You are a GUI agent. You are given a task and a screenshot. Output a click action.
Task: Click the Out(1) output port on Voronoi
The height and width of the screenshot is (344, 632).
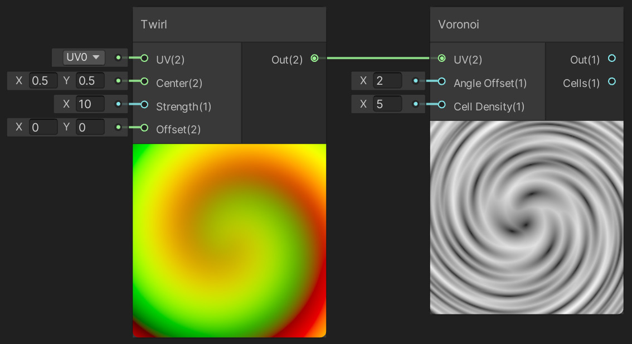(x=612, y=59)
